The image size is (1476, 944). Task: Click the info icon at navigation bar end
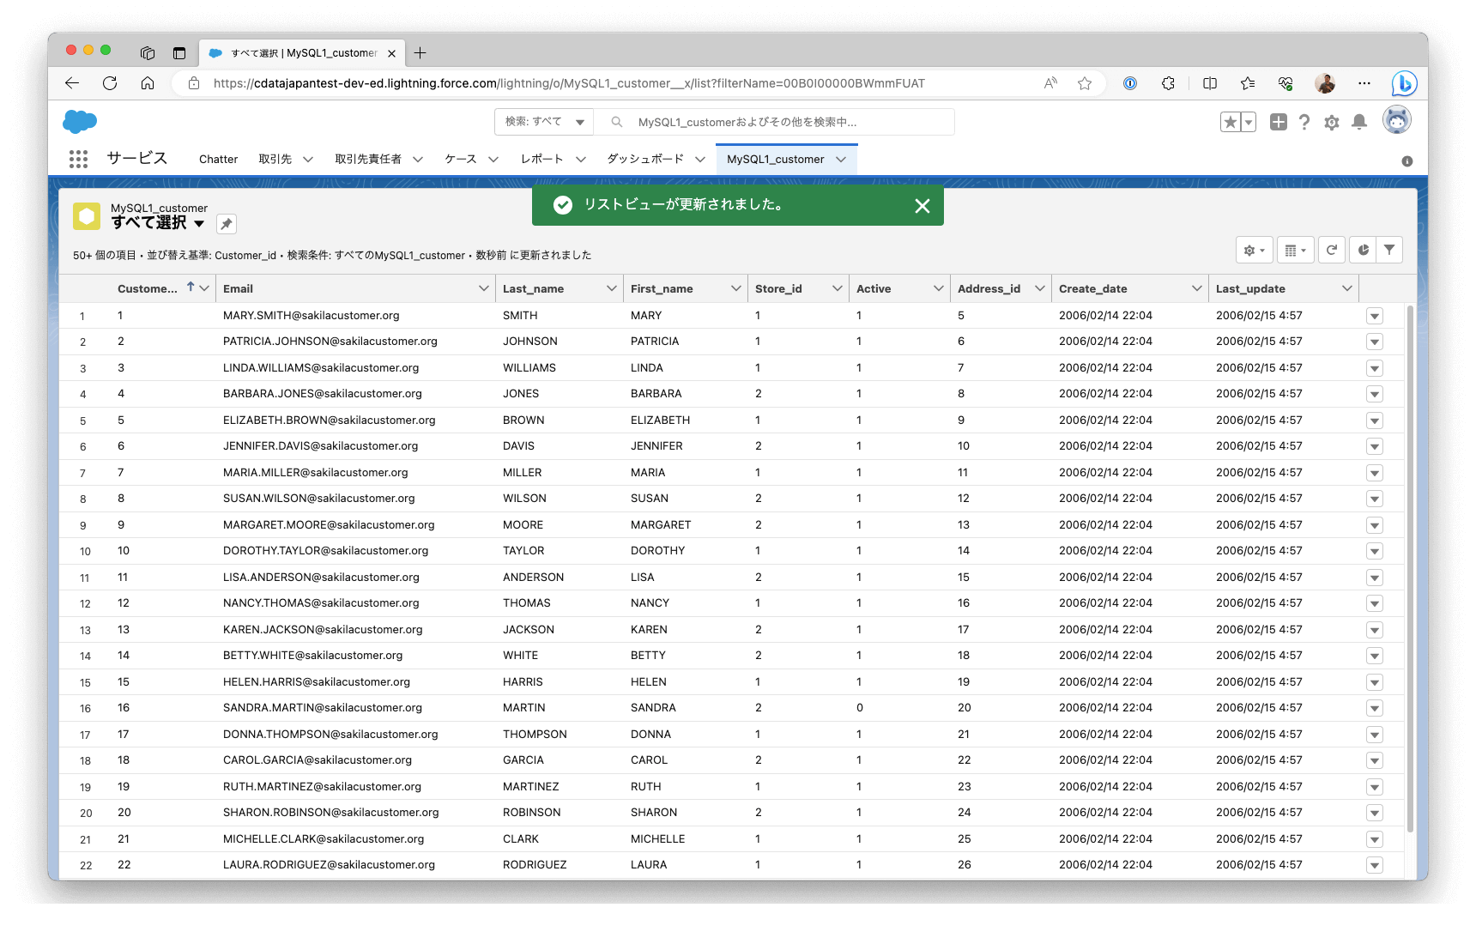pos(1407,161)
